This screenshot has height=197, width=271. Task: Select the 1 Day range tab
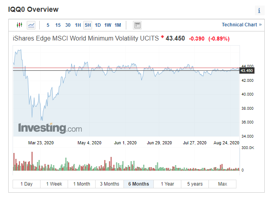point(26,184)
